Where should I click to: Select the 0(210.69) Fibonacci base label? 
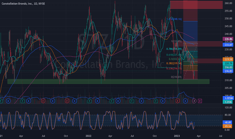tap(176, 77)
